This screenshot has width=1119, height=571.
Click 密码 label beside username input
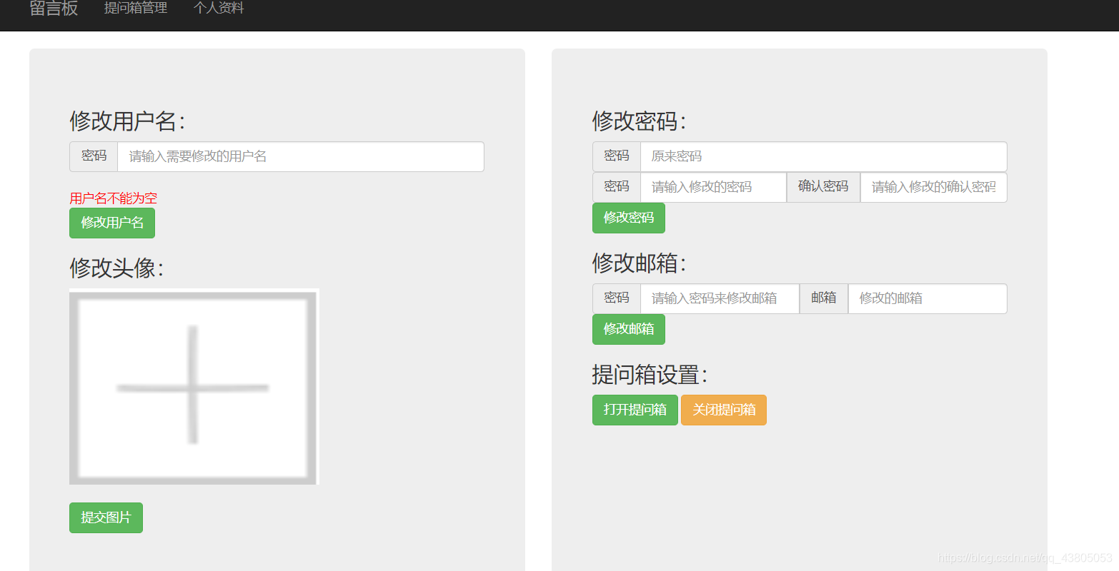tap(94, 156)
